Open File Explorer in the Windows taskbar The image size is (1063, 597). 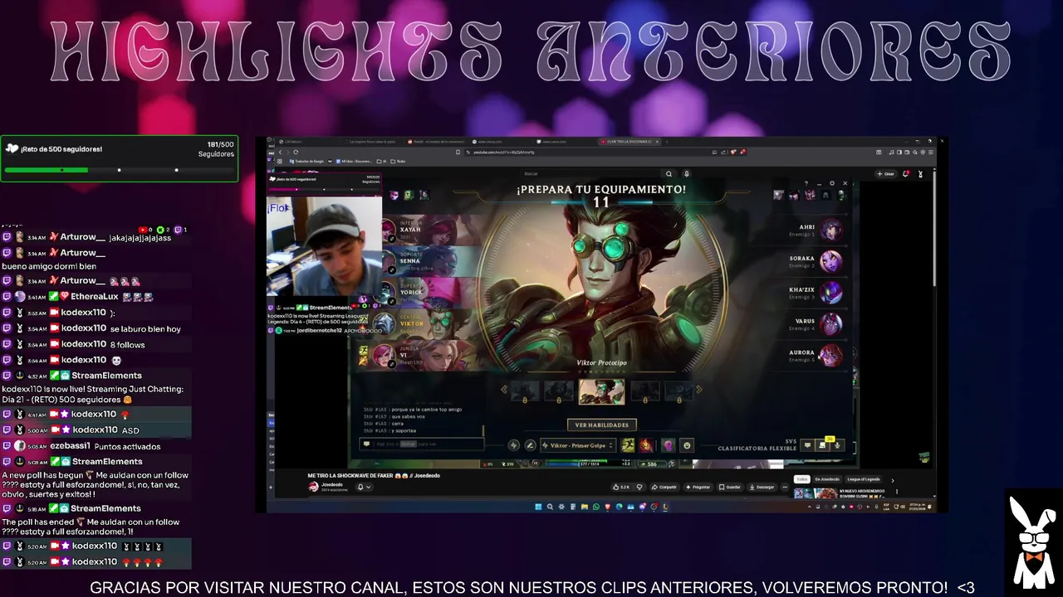(584, 507)
